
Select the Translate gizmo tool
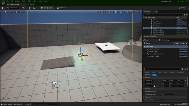pos(102,12)
